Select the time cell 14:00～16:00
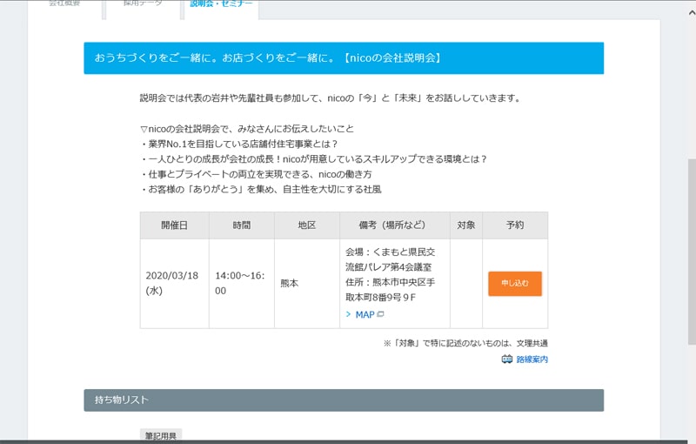The height and width of the screenshot is (444, 696). 242,283
